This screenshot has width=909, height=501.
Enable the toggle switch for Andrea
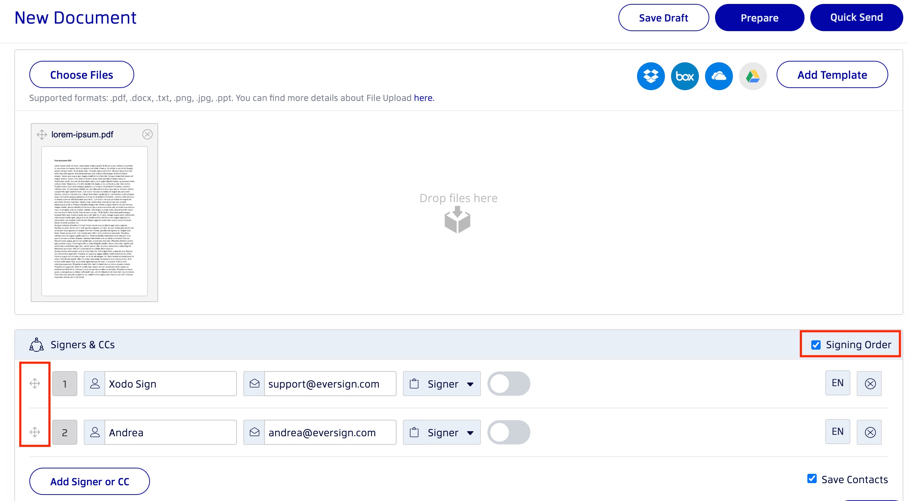[509, 432]
